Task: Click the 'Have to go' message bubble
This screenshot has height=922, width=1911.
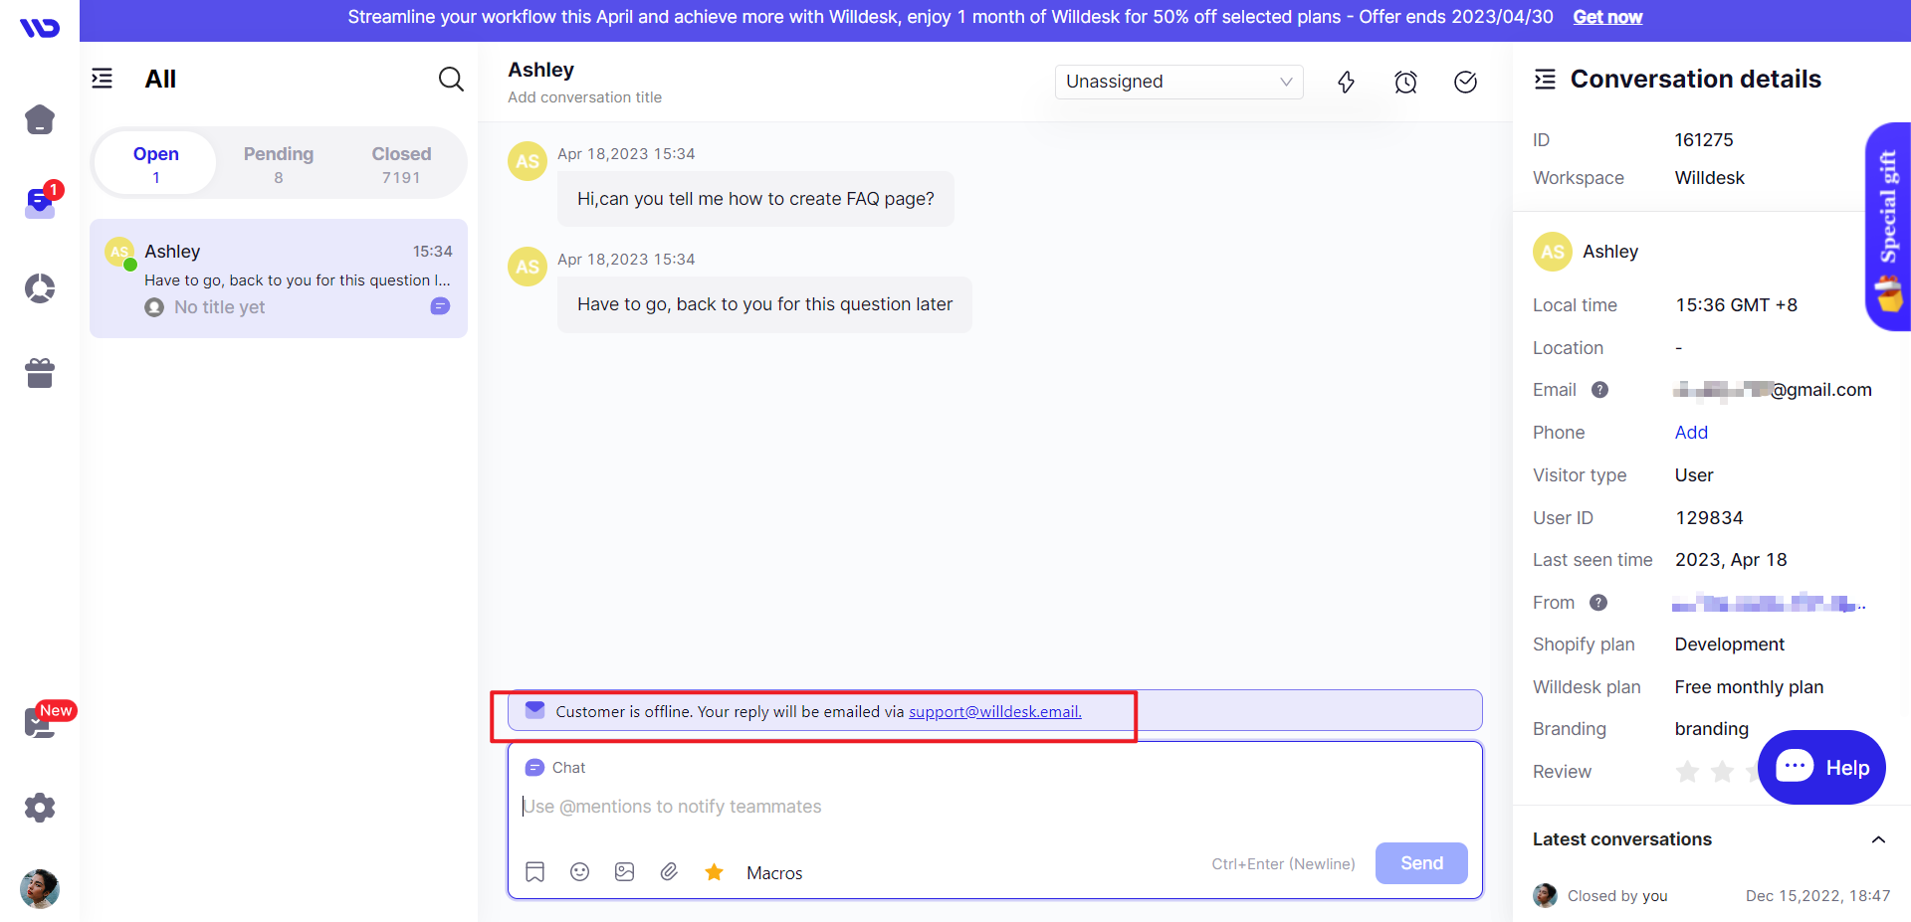Action: (x=764, y=304)
